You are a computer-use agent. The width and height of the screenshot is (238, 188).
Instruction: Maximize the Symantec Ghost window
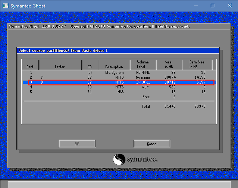click(213, 6)
